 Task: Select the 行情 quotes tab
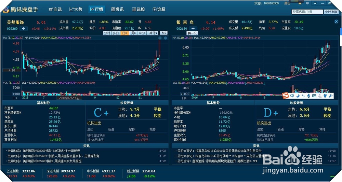tap(97, 9)
